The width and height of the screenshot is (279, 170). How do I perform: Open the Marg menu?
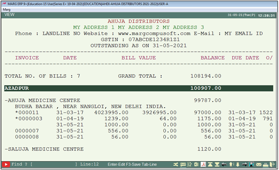tap(7, 9)
